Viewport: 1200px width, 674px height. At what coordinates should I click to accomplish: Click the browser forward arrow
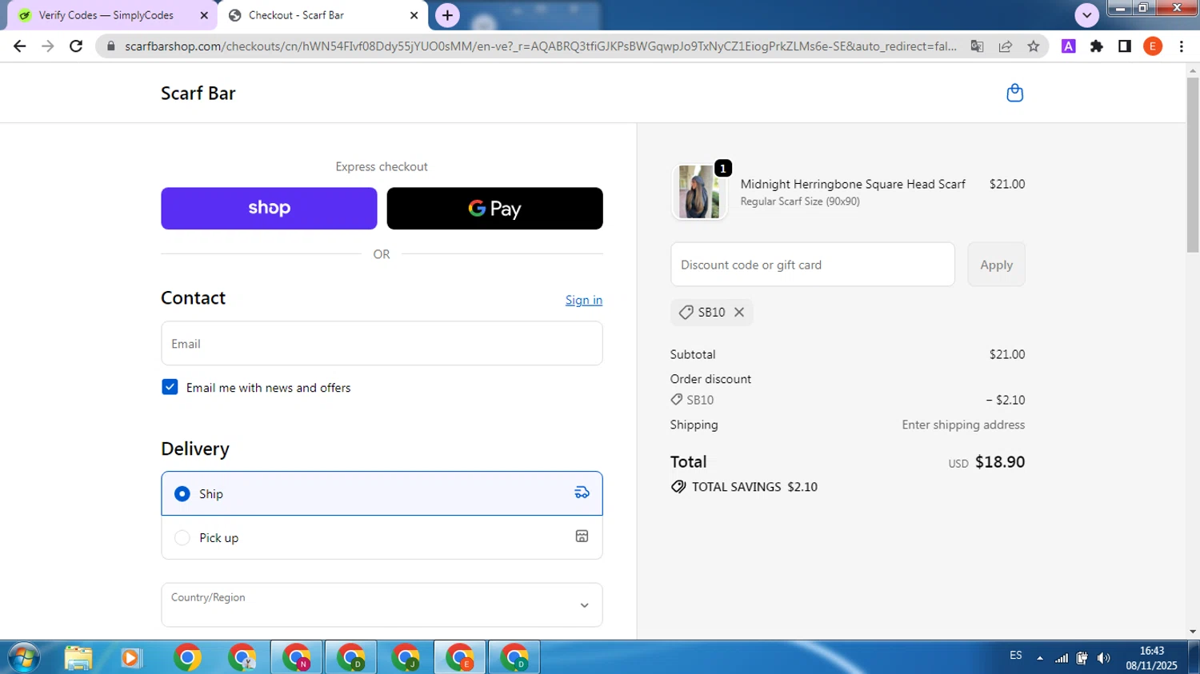48,46
